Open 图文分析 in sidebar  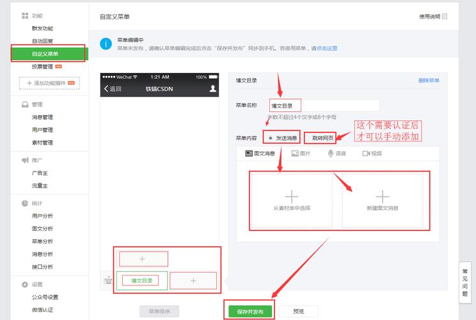tap(42, 228)
